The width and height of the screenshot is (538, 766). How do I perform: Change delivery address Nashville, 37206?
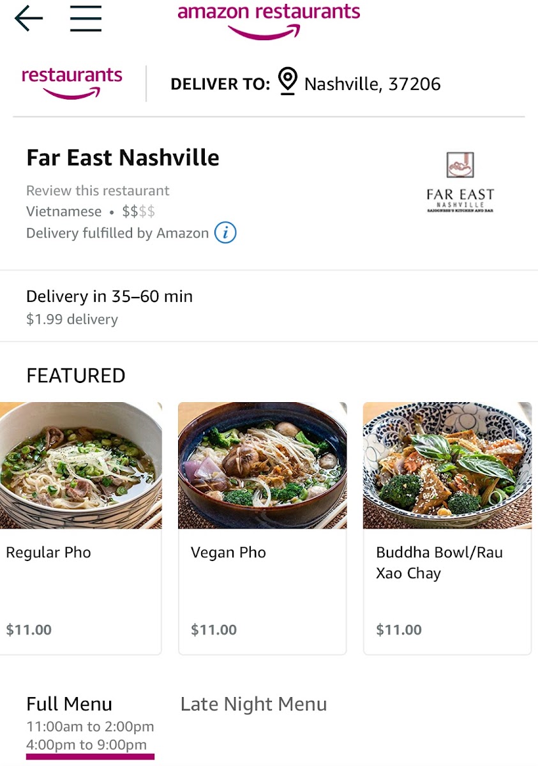(x=372, y=84)
